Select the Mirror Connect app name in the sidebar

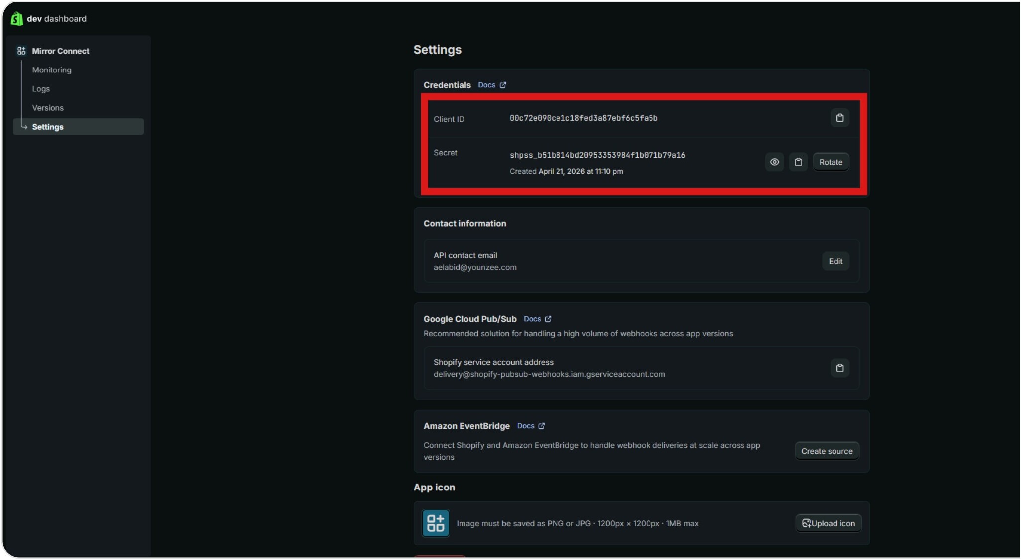click(x=61, y=51)
